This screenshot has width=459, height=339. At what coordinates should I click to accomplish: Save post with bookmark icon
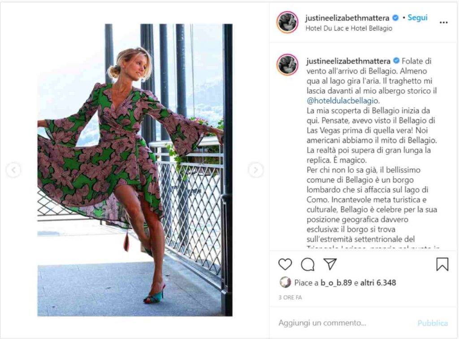click(442, 264)
